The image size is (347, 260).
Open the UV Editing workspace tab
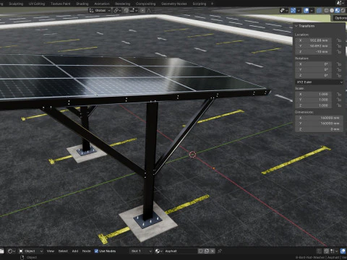pos(37,4)
